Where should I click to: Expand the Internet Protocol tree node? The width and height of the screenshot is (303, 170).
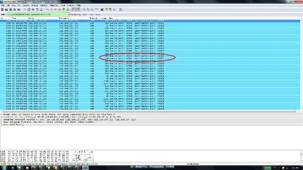[2, 119]
